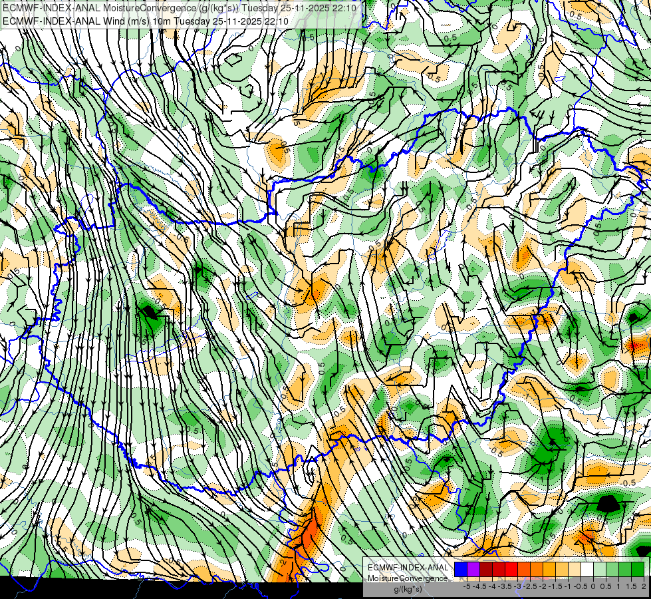This screenshot has height=599, width=651.
Task: Click the -4 tick label on the colorbar
Action: pos(492,586)
